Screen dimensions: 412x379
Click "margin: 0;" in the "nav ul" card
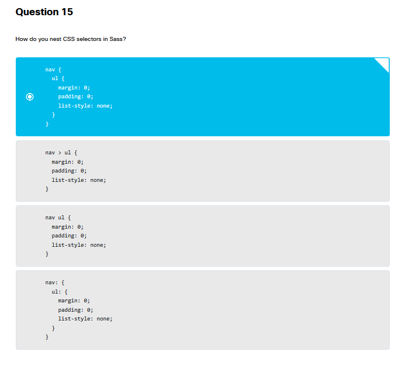(67, 226)
